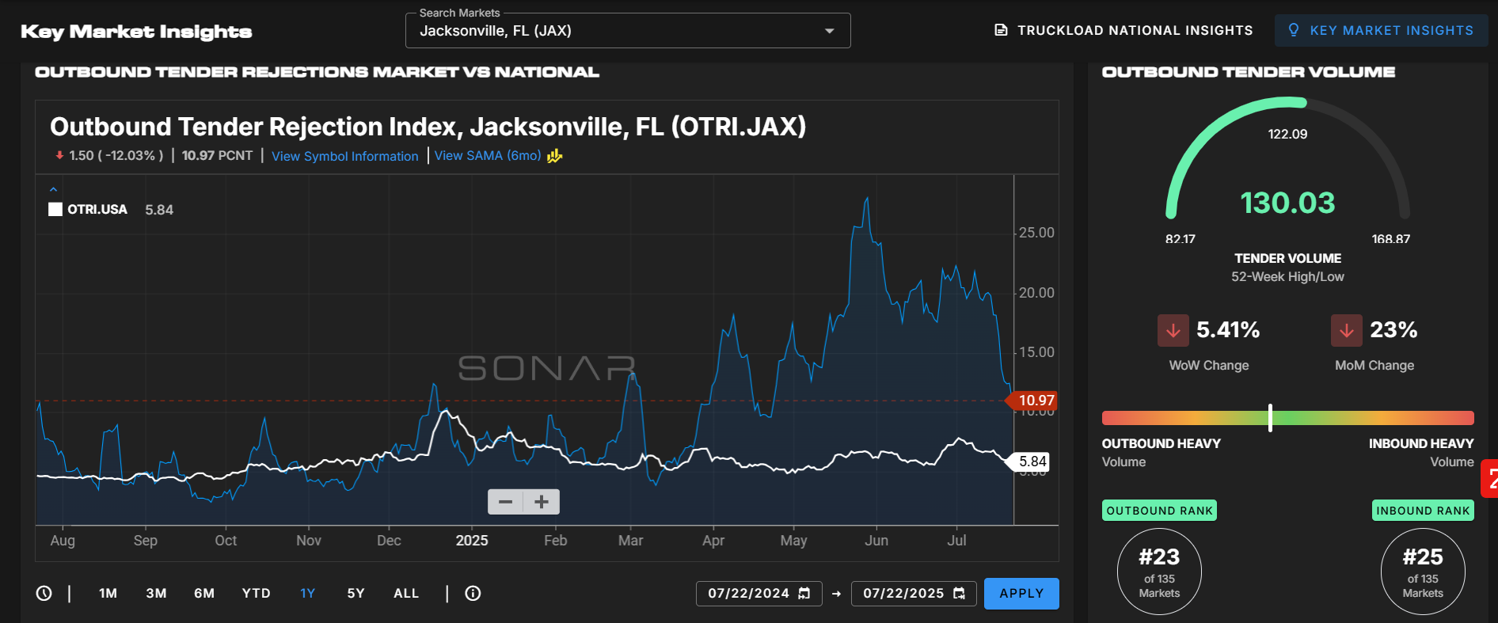Click the 122.09 gauge value
1498x623 pixels.
tap(1287, 135)
